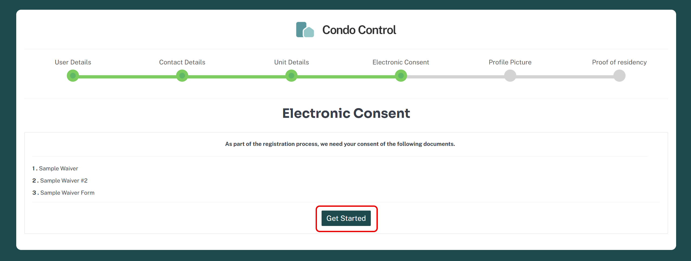Click the Condo Control building logo icon
691x261 pixels.
point(305,30)
